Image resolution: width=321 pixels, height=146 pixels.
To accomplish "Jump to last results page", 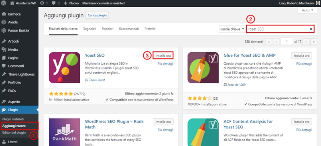I will [314, 41].
